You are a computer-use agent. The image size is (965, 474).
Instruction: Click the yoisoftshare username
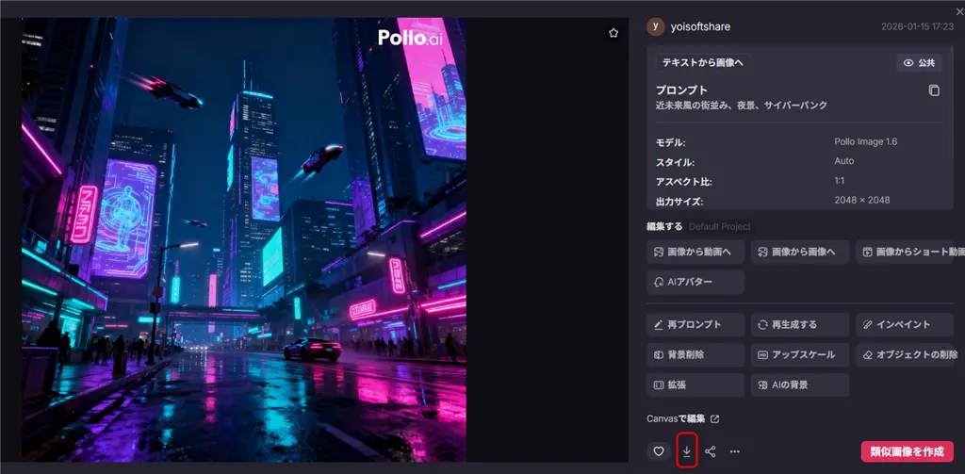(700, 26)
